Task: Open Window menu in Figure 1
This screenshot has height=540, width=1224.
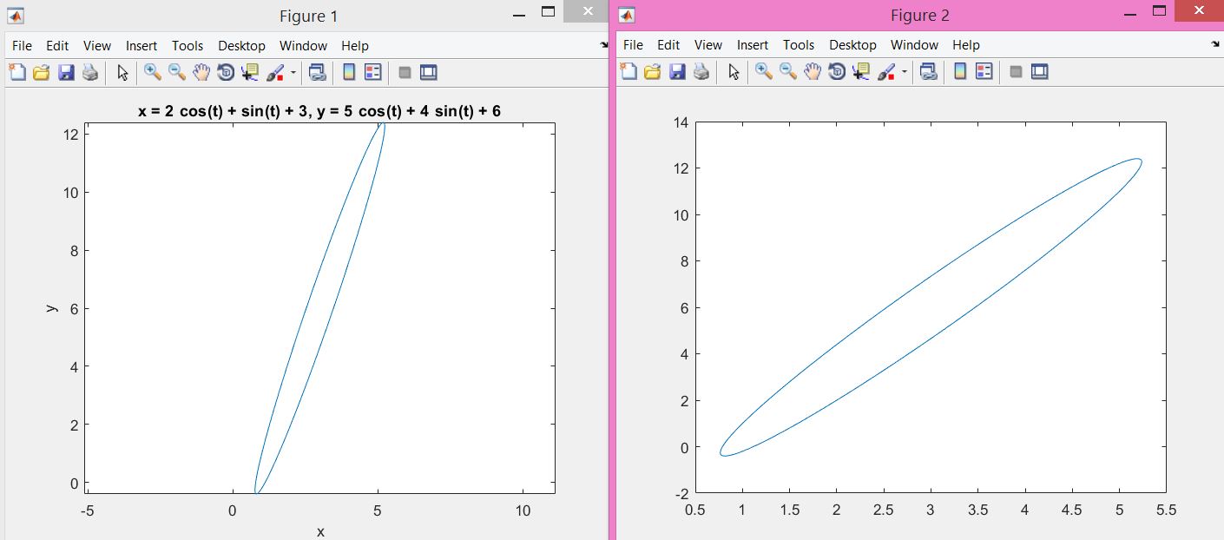Action: point(303,45)
